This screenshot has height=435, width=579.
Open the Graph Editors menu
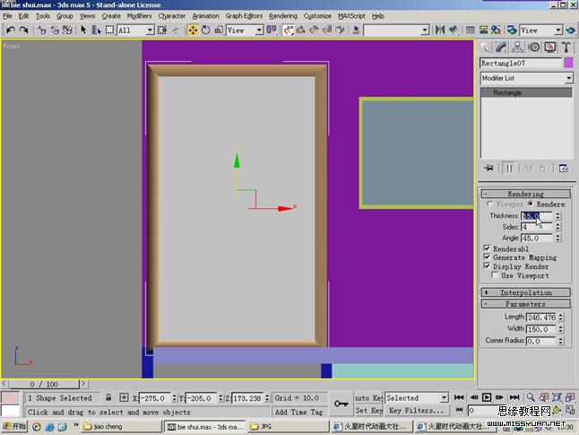(x=244, y=16)
